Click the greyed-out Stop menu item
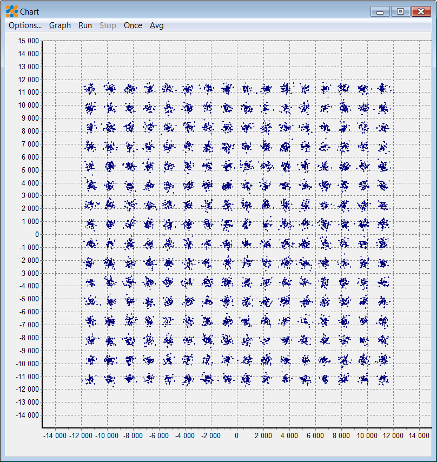Viewport: 437px width, 462px height. [x=108, y=25]
